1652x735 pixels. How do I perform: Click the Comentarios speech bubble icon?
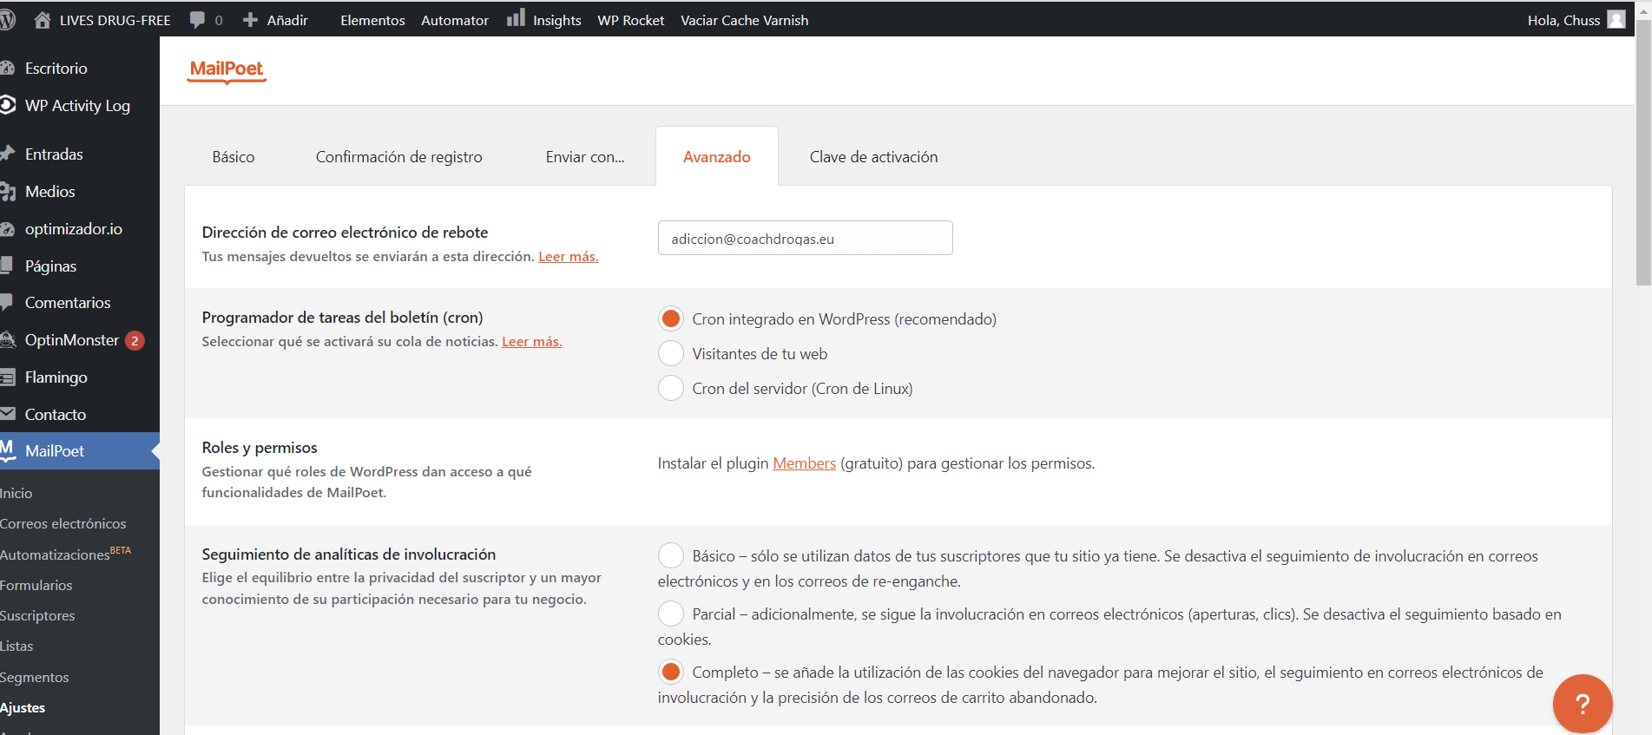7,302
